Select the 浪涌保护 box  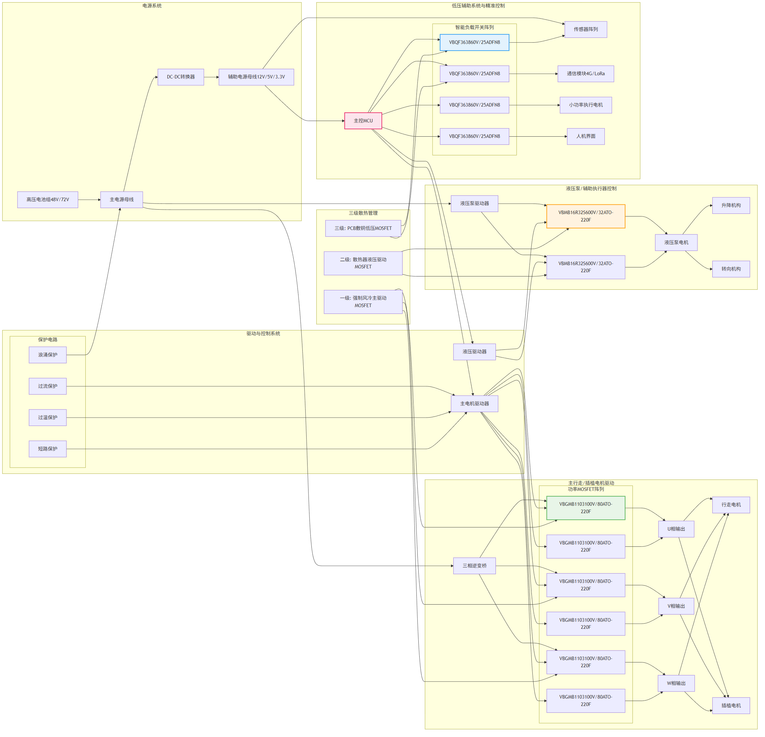(x=47, y=354)
